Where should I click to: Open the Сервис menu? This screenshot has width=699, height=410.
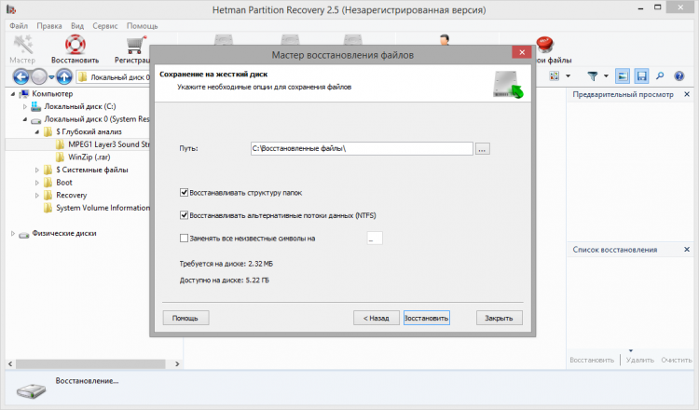point(104,26)
